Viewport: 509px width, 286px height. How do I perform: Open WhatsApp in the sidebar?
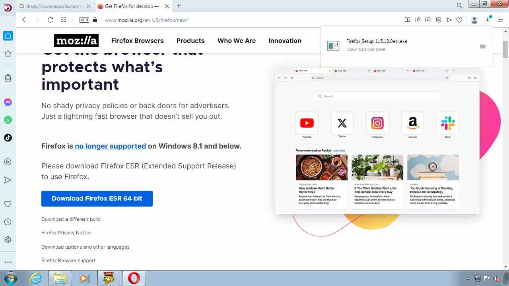(x=8, y=120)
